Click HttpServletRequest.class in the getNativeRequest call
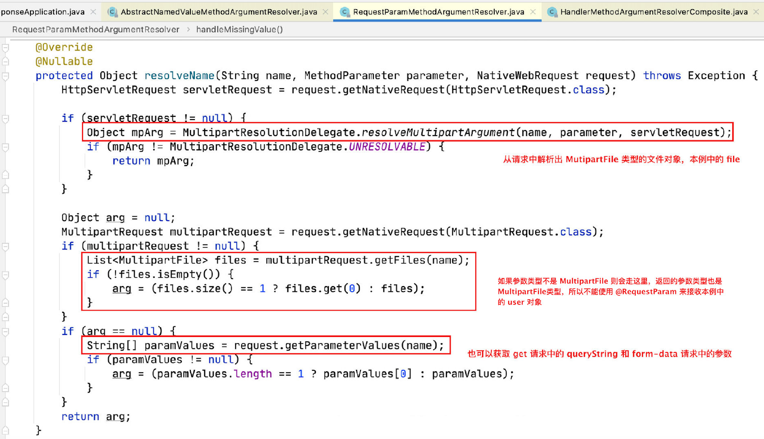This screenshot has height=439, width=764. [x=528, y=90]
